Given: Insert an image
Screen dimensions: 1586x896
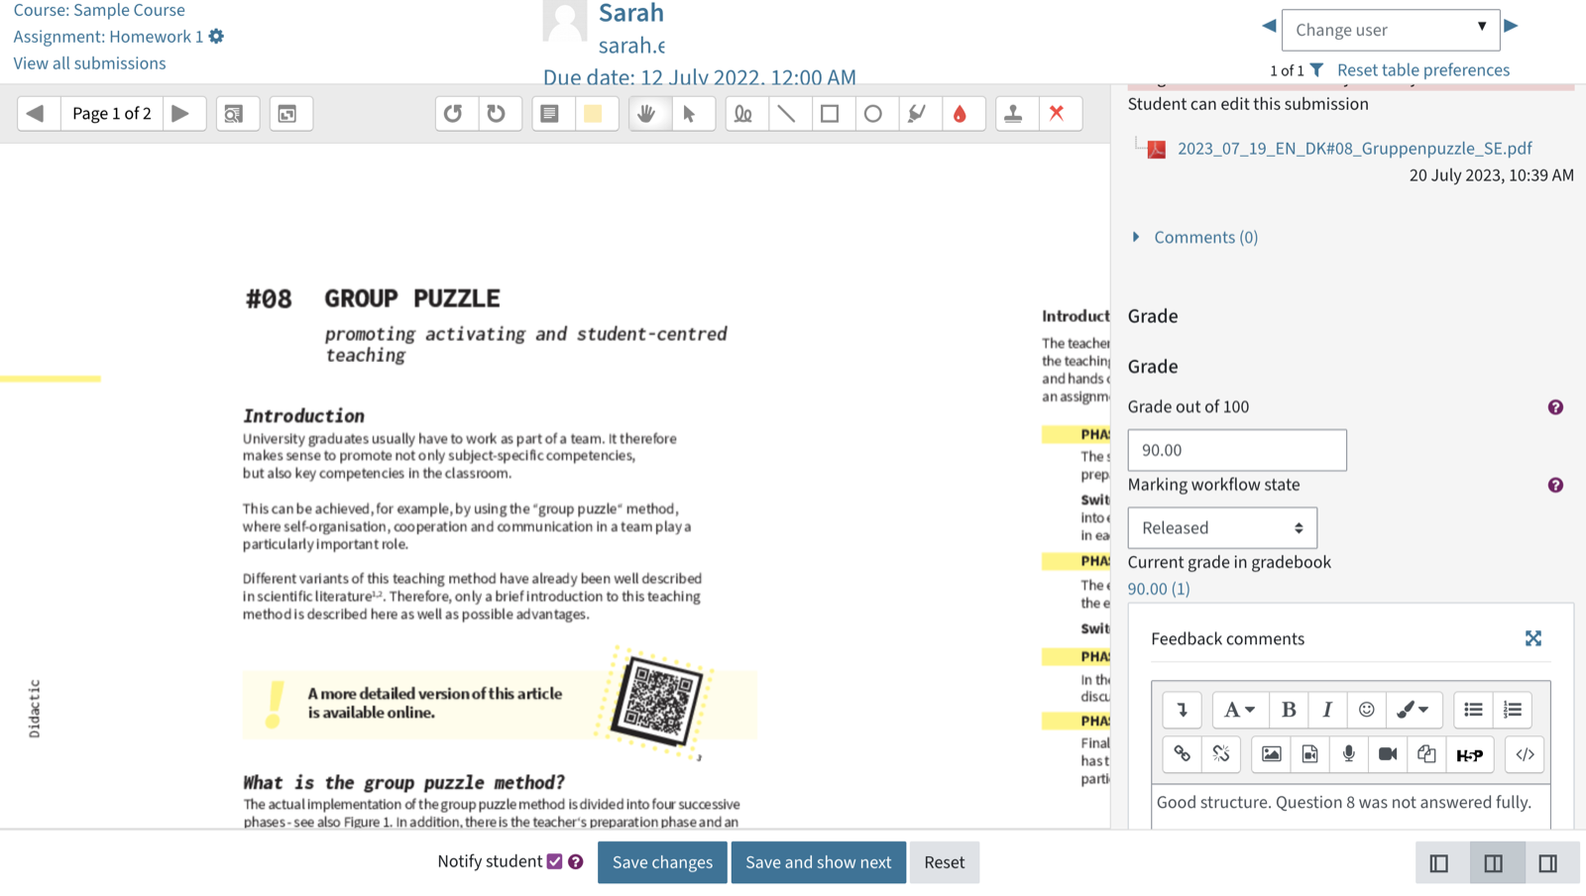Looking at the screenshot, I should pos(1271,754).
